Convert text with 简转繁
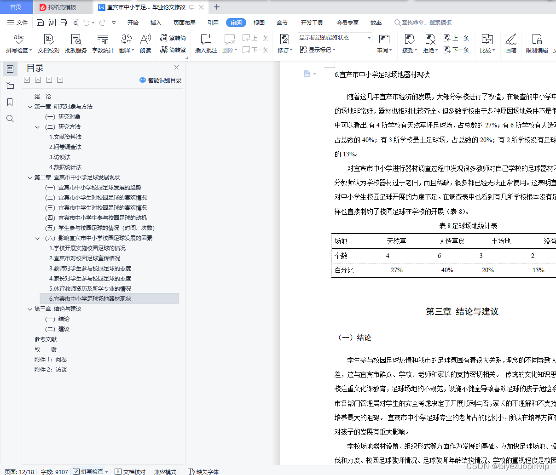This screenshot has width=556, height=475. click(x=173, y=50)
